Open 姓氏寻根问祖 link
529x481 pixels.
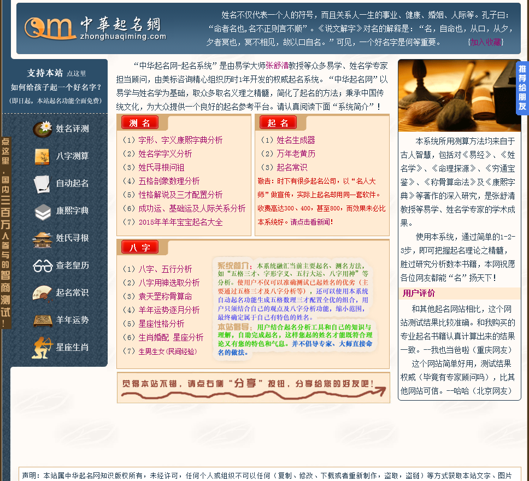click(161, 167)
